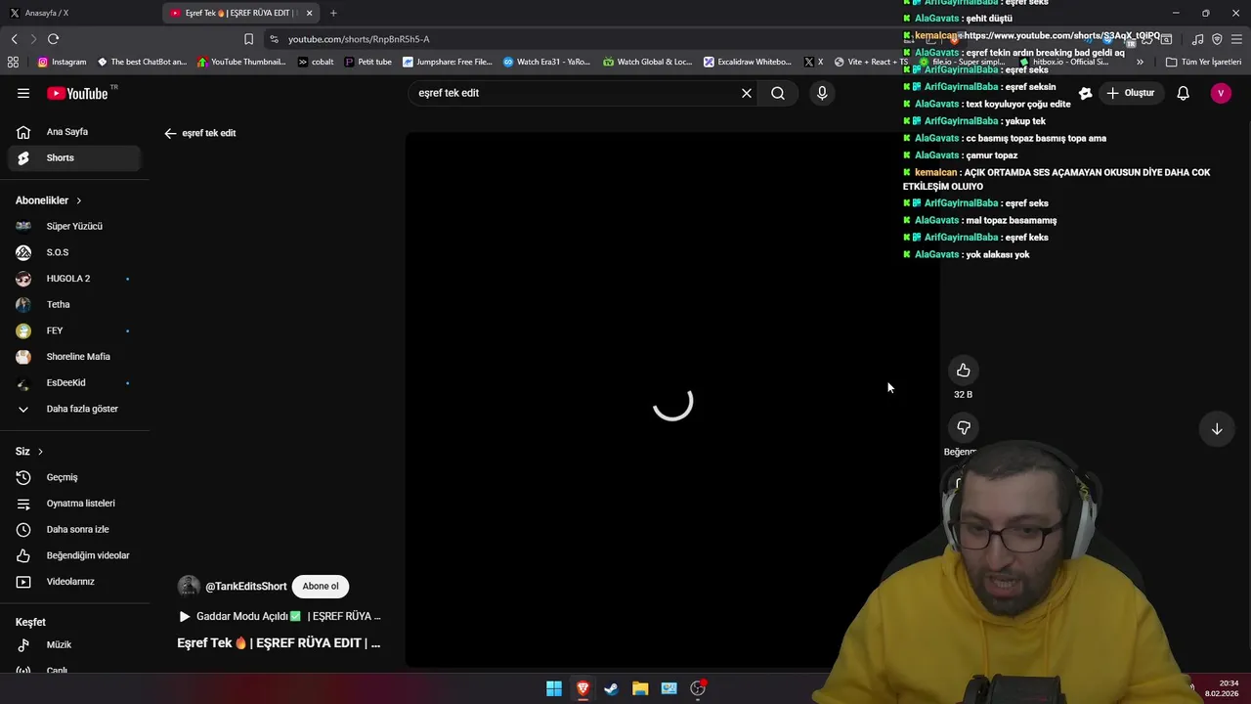Reload the page with the refresh icon

[x=53, y=39]
